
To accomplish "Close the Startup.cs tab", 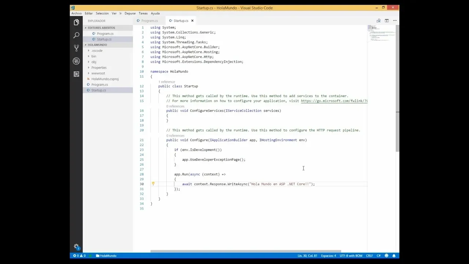I will 192,21.
